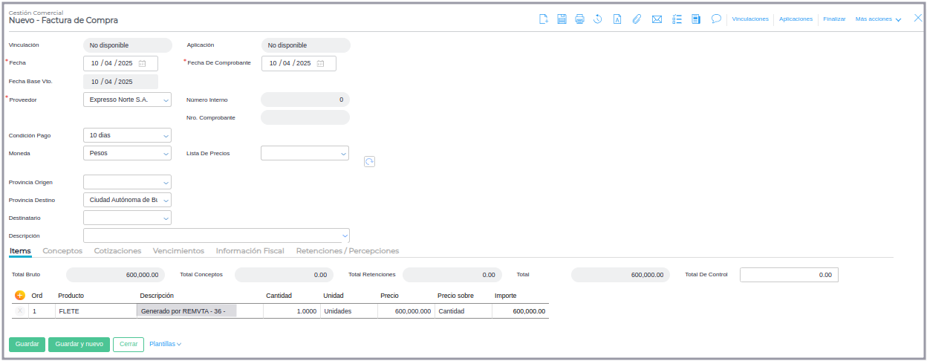This screenshot has width=927, height=361.
Task: Click the Finalizar link
Action: click(x=834, y=19)
